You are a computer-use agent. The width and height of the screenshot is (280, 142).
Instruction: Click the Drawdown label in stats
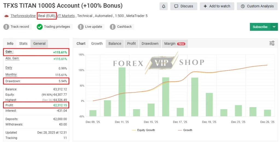point(13,81)
